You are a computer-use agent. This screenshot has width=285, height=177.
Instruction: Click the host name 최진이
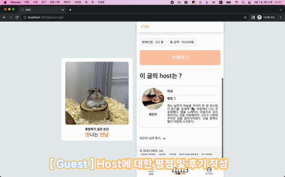pos(153,115)
